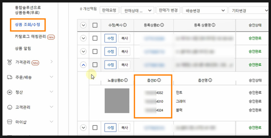Image resolution: width=271 pixels, height=138 pixels.
Task: Click the new badge beside 카탈로그 매칭관리
Action: click(x=51, y=37)
